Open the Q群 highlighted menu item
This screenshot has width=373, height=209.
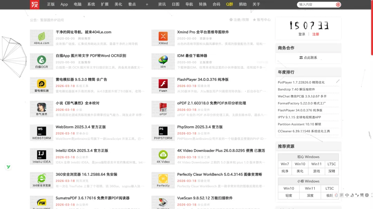pyautogui.click(x=229, y=4)
